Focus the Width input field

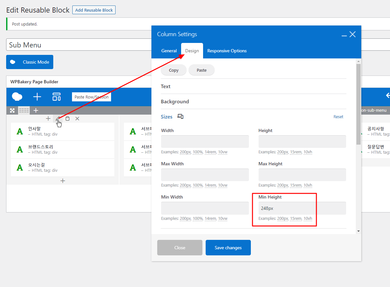click(205, 141)
